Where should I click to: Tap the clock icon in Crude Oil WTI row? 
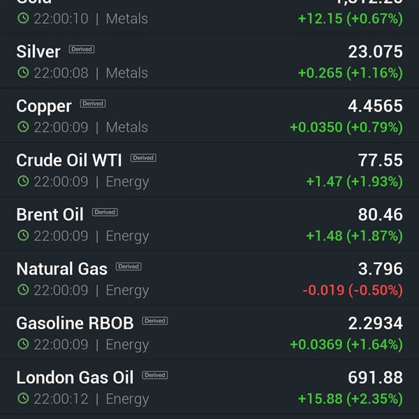click(x=23, y=181)
